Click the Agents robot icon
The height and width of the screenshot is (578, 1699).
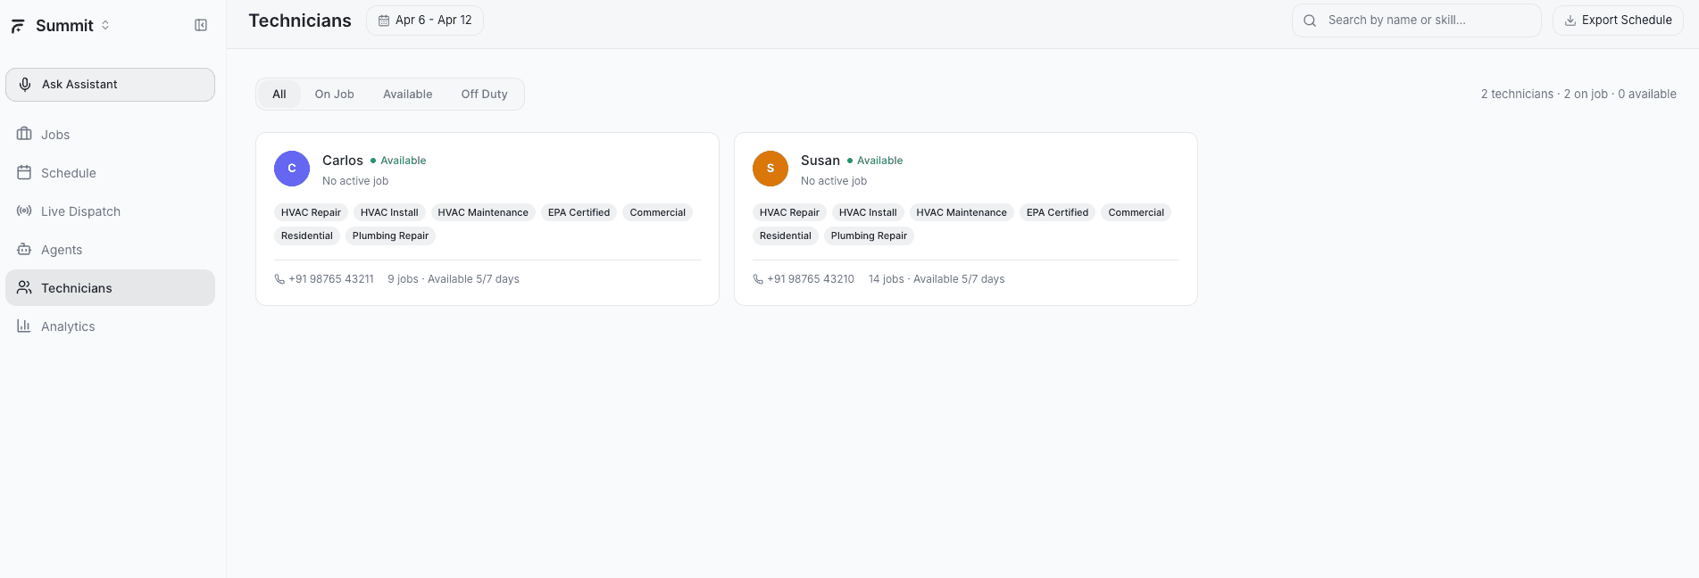[x=24, y=249]
